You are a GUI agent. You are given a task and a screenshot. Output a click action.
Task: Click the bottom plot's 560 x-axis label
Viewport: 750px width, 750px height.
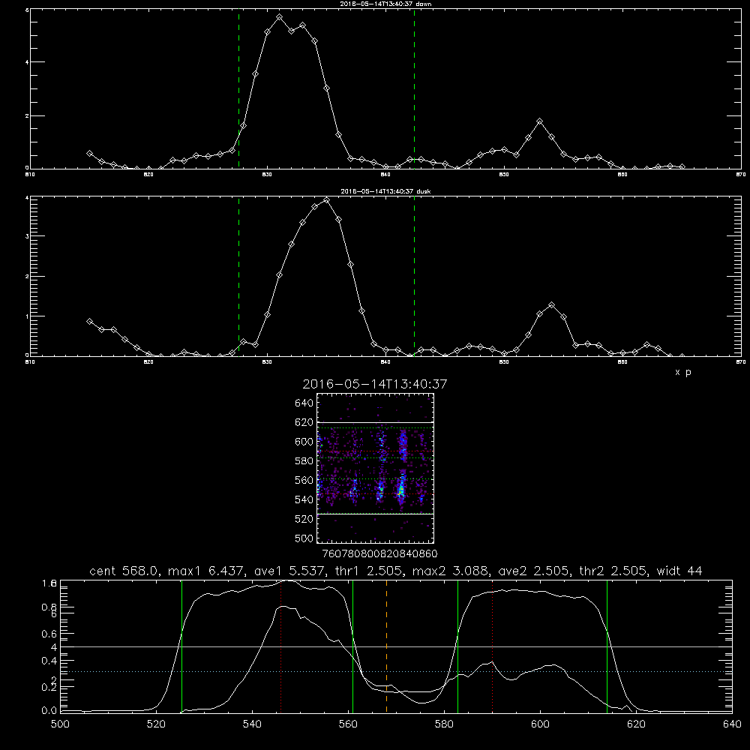point(348,724)
